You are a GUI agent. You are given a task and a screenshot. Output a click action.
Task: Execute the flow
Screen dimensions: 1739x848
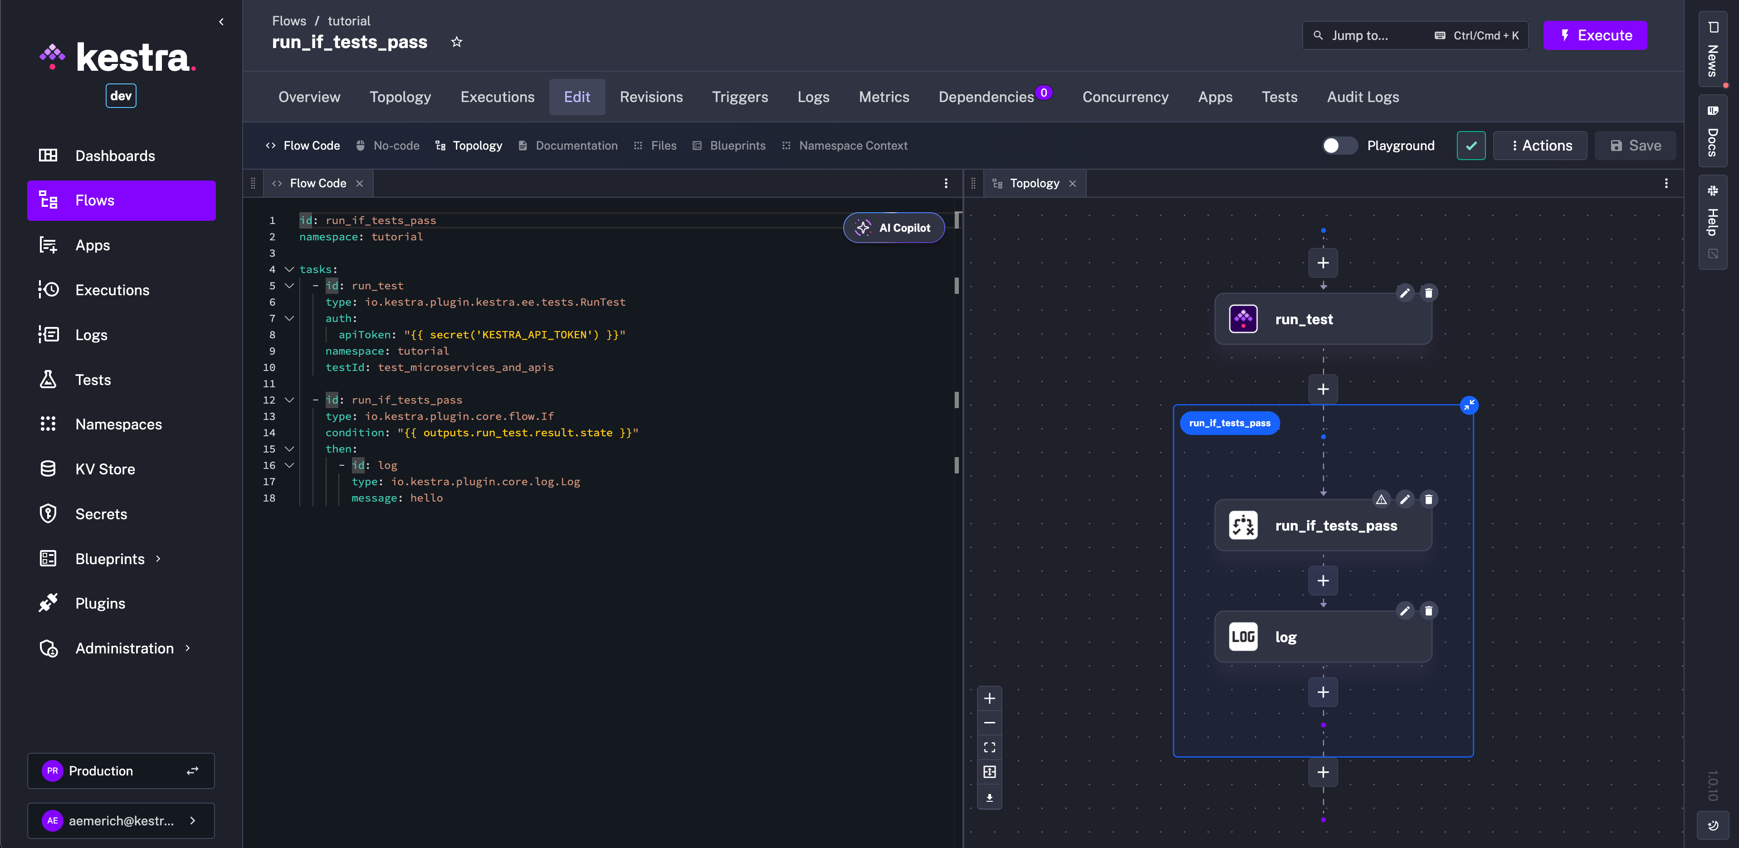pyautogui.click(x=1594, y=35)
